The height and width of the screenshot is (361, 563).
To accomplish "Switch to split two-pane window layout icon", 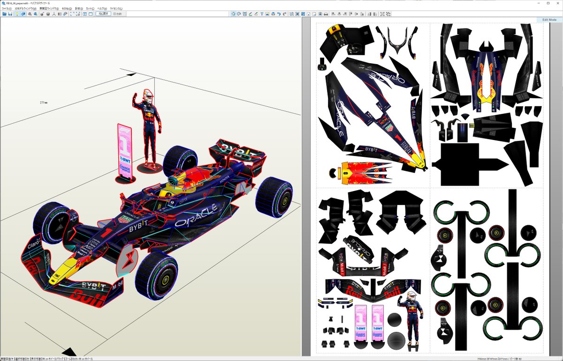I will point(84,14).
